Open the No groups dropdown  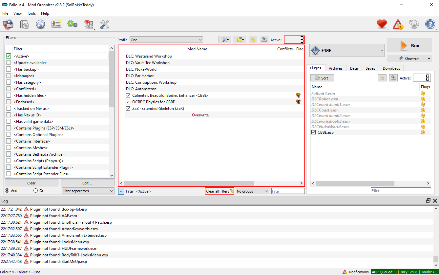click(252, 191)
